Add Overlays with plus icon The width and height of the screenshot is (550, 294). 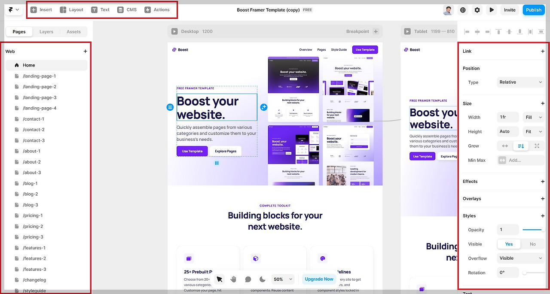[x=543, y=199]
